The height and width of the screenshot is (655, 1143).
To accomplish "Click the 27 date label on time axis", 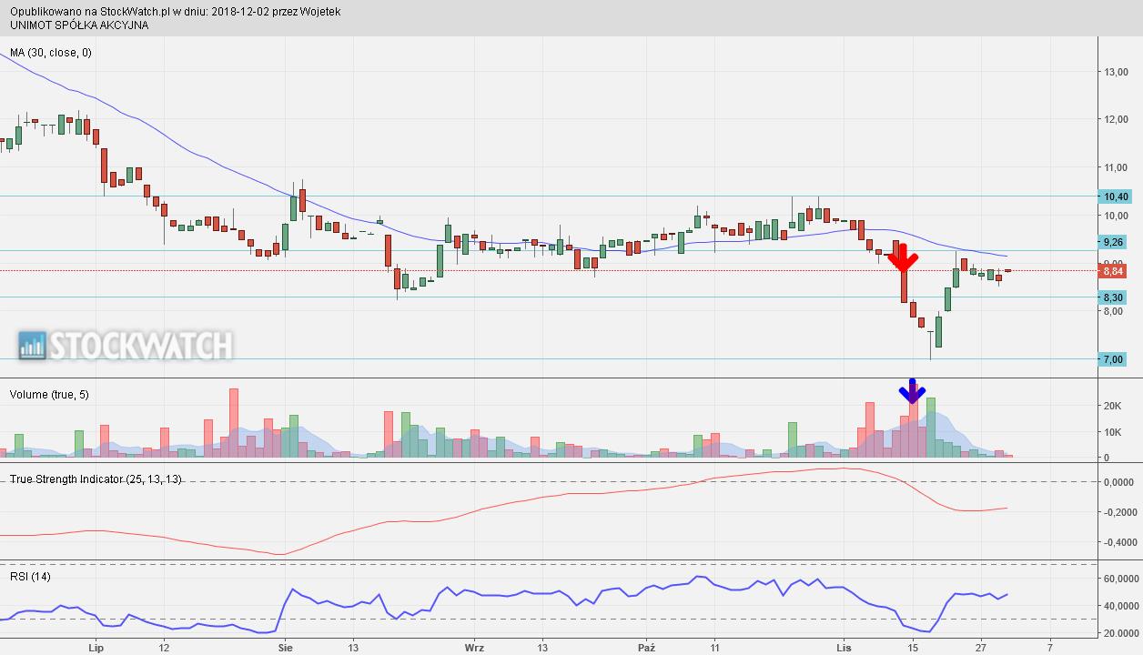I will pos(981,649).
